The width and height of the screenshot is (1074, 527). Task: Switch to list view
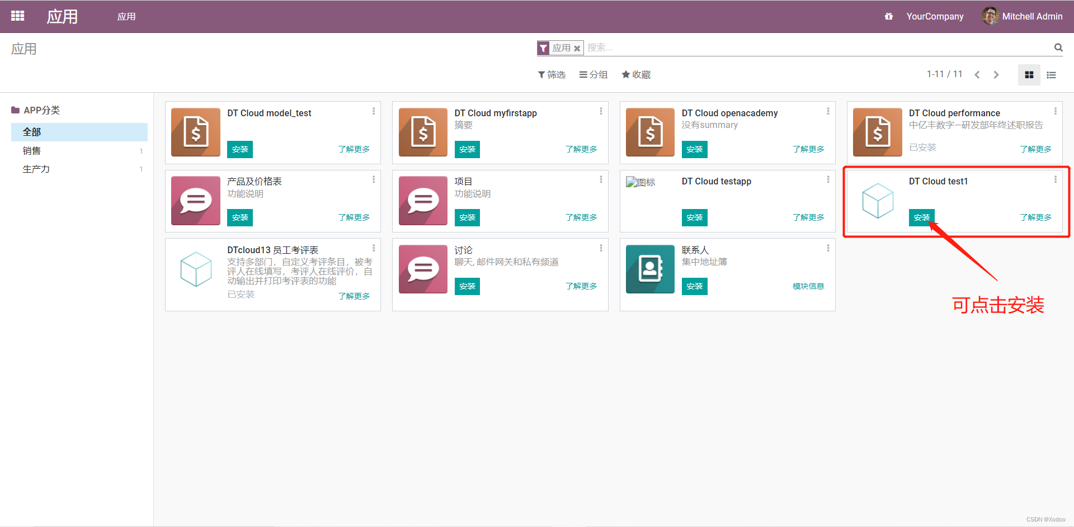coord(1051,74)
